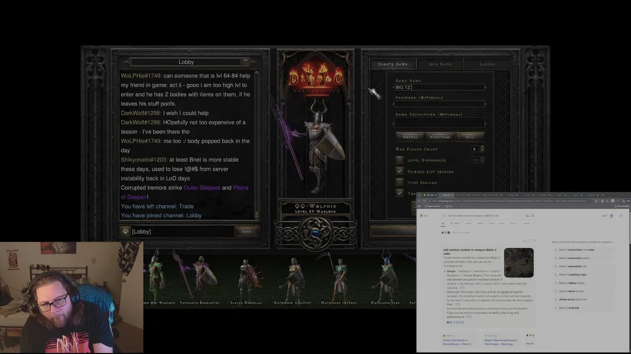
Task: Toggle the checkbox below Item Spacing
Action: [x=400, y=193]
